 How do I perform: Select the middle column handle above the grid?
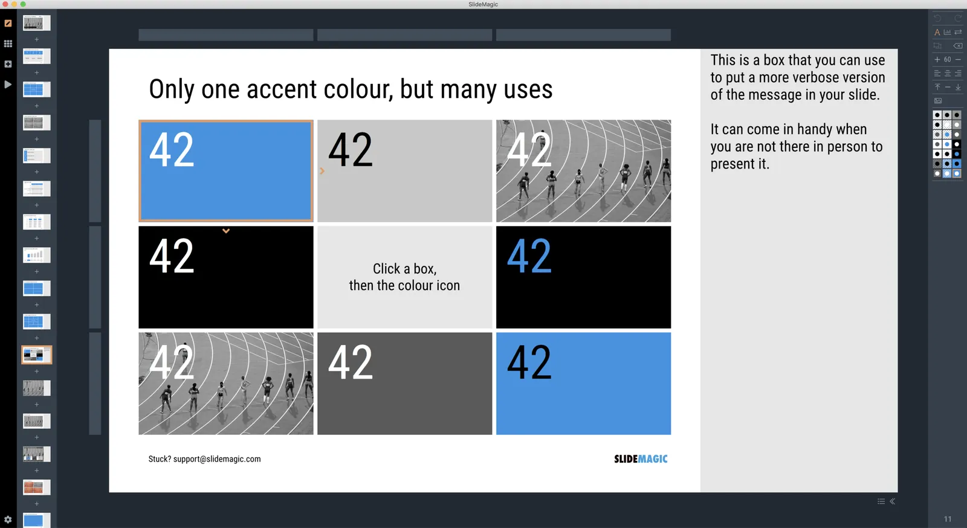tap(405, 35)
